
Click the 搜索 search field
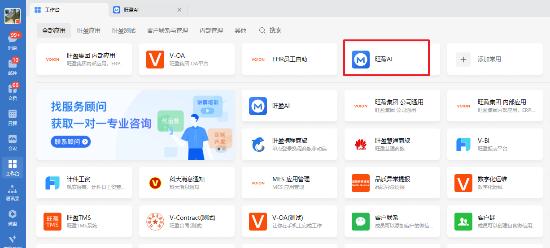[271, 30]
